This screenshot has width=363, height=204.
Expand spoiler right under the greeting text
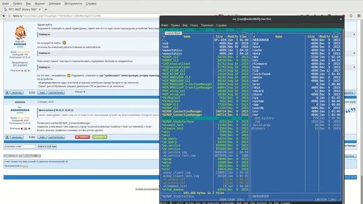(x=44, y=34)
